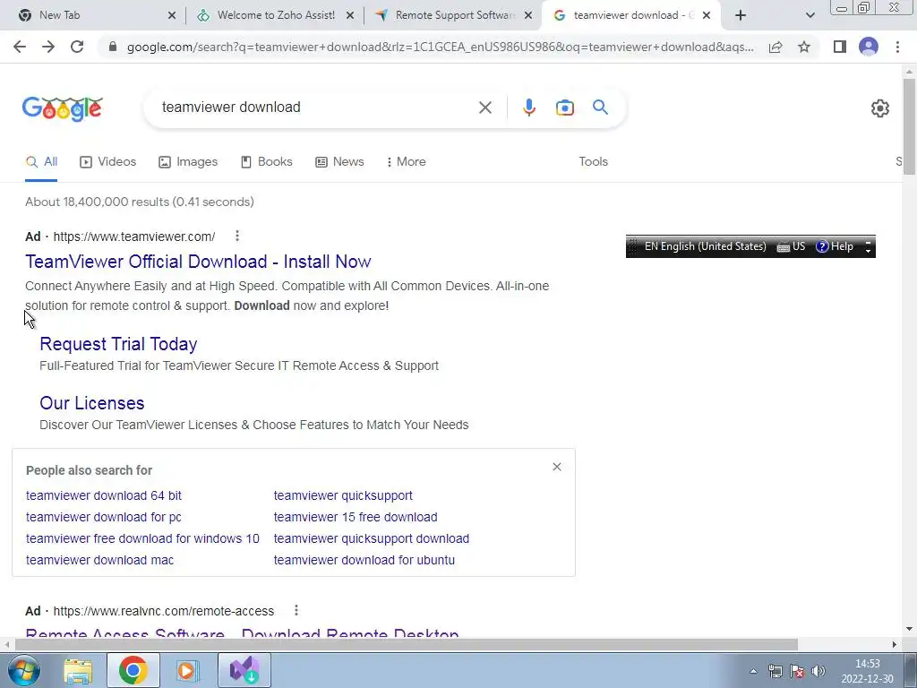Select the Images search filter
Image resolution: width=917 pixels, height=688 pixels.
point(188,161)
